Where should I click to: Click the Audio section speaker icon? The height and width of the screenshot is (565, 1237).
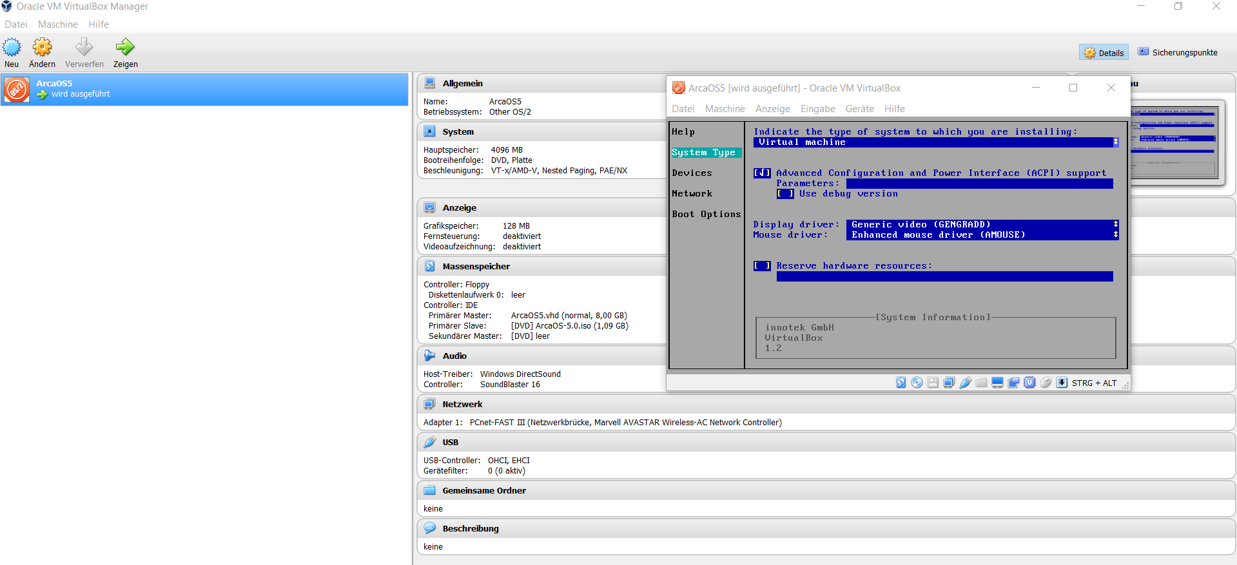[429, 356]
